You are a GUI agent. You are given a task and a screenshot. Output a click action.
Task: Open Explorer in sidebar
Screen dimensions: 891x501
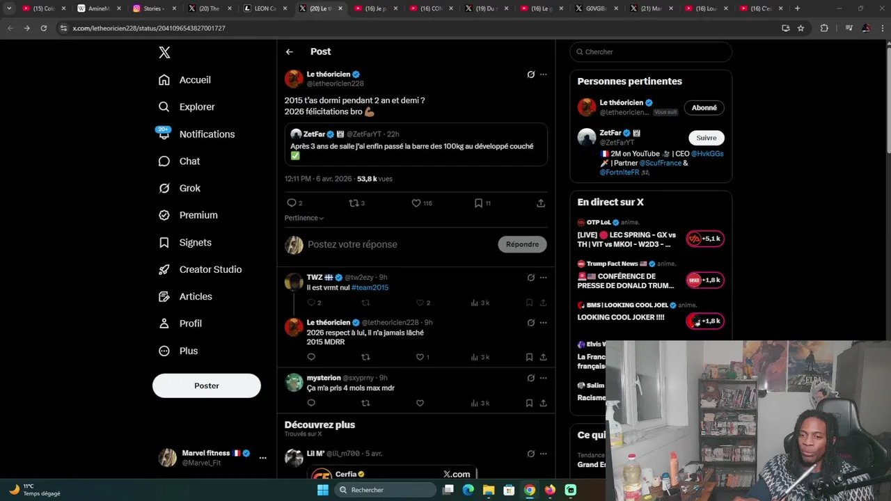tap(187, 107)
